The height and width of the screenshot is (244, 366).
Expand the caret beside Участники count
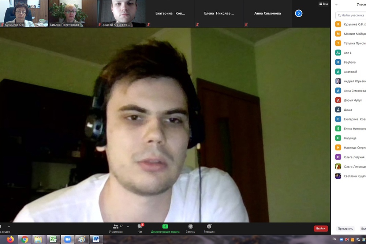128,226
